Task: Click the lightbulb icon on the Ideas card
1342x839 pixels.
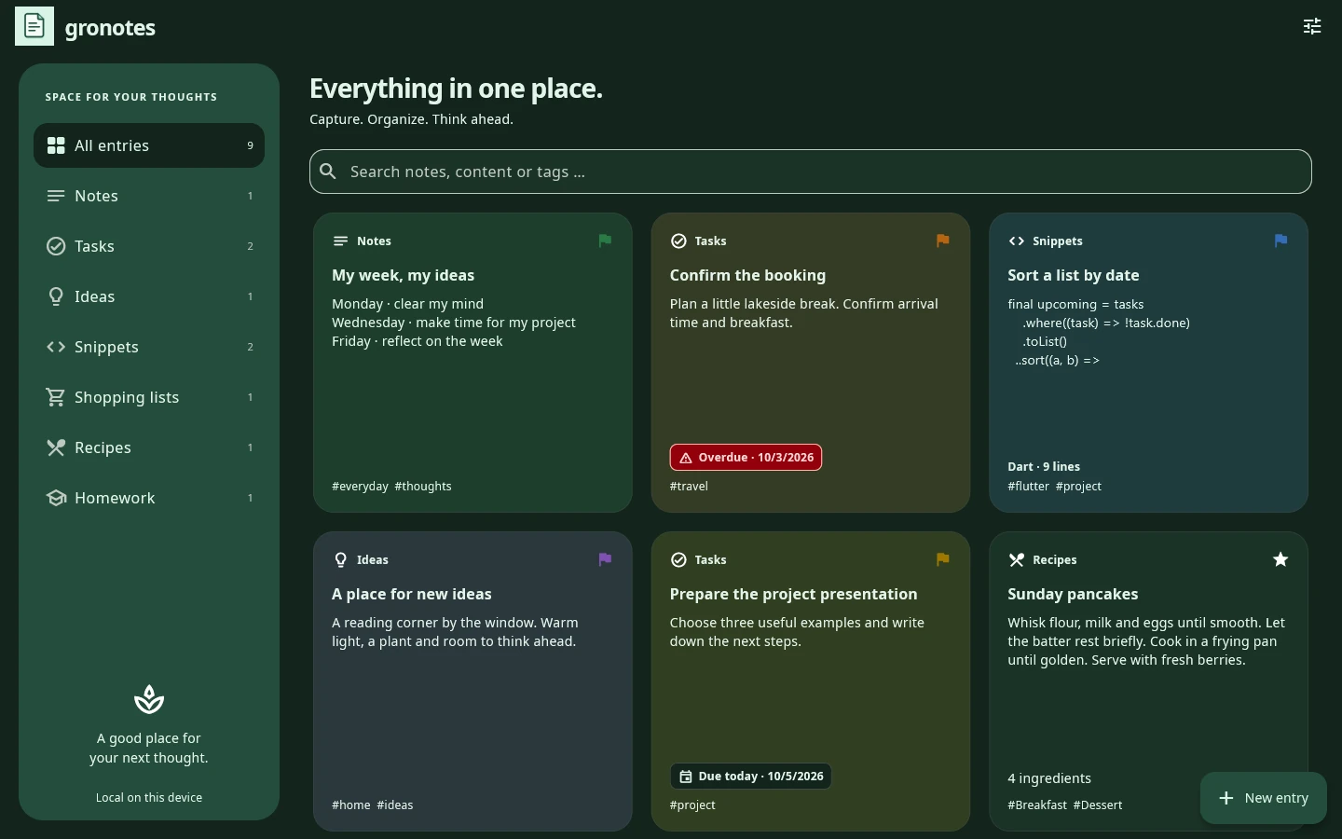Action: (x=340, y=560)
